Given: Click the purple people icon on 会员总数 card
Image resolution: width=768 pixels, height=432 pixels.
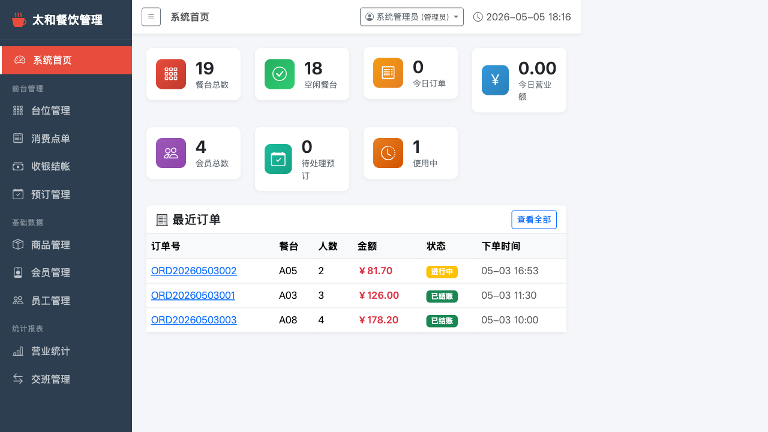Looking at the screenshot, I should 171,152.
